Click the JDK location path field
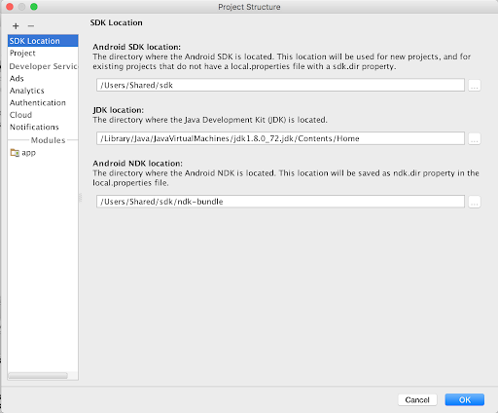Screen dimensions: 498x413 coord(280,138)
